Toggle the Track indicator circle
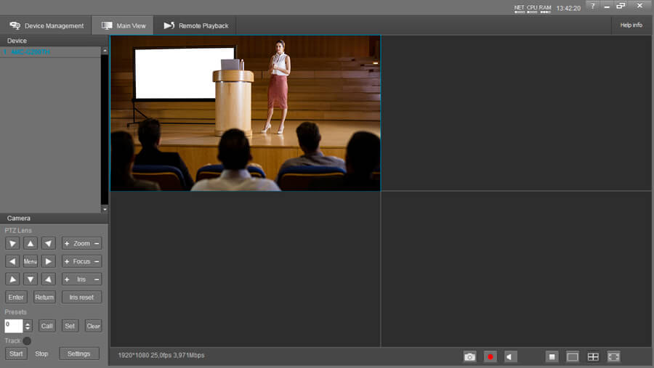This screenshot has width=654, height=368. pyautogui.click(x=27, y=340)
